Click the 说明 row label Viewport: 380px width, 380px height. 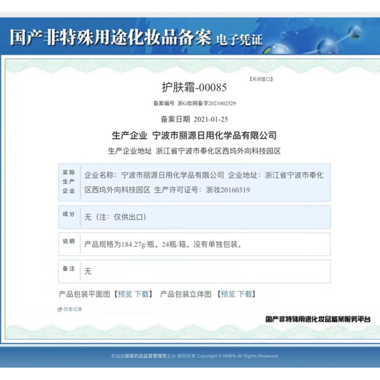coord(69,241)
